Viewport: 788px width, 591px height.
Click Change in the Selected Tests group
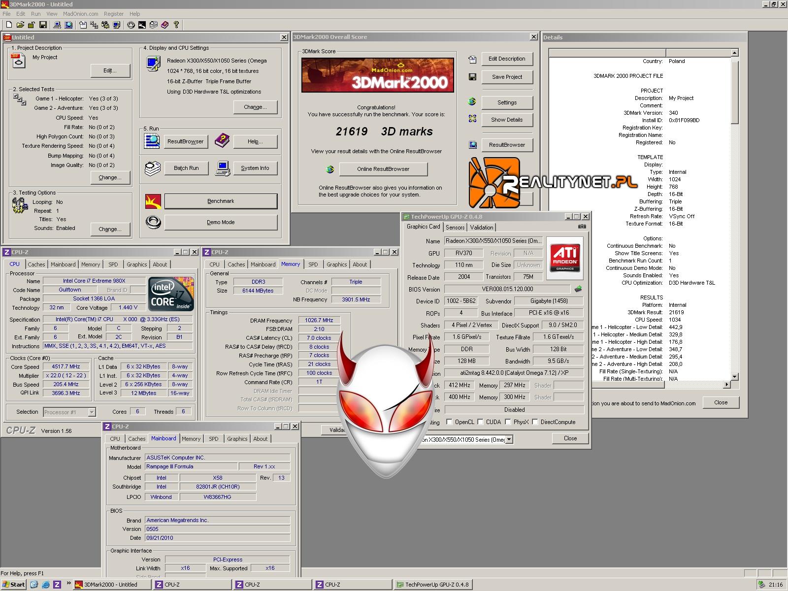pos(110,177)
